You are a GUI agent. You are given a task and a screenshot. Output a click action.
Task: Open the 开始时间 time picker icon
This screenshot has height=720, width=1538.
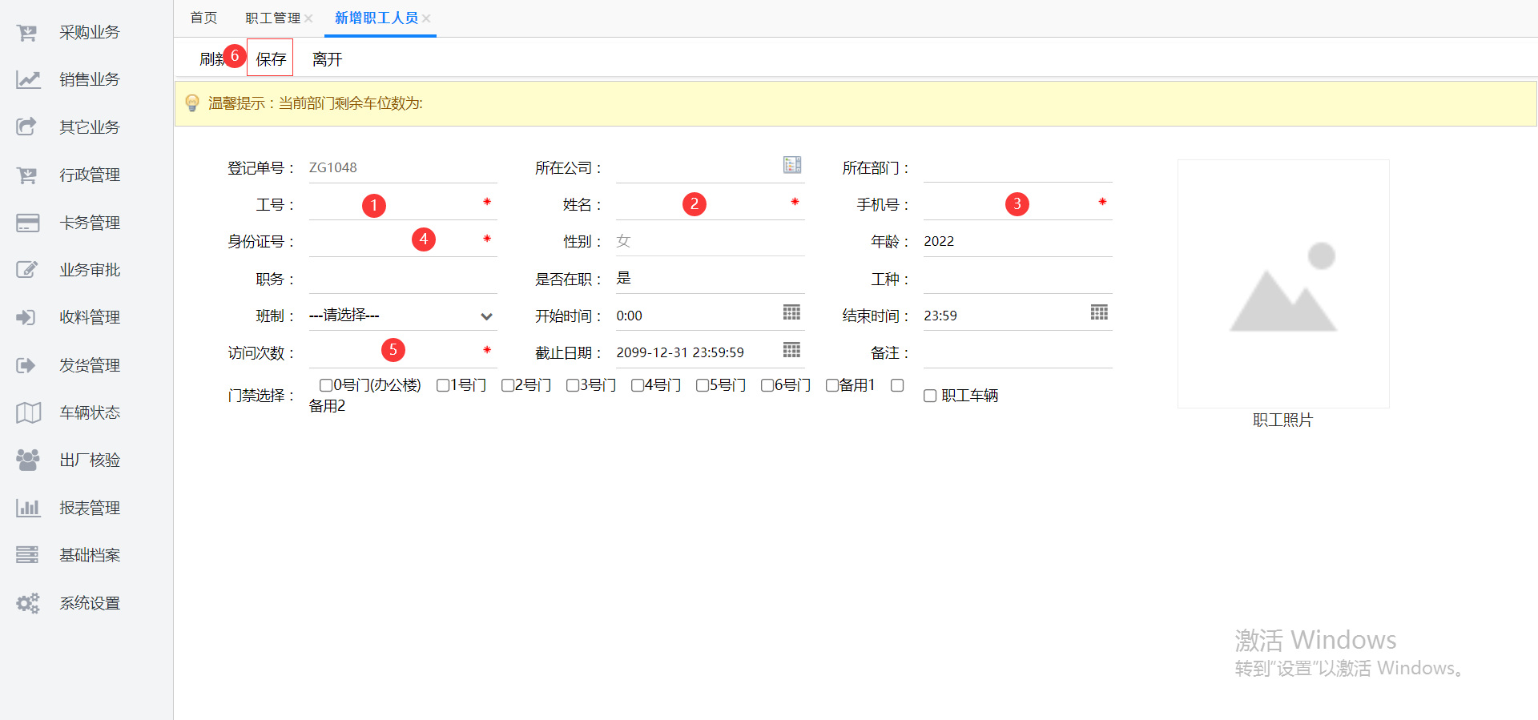tap(791, 313)
